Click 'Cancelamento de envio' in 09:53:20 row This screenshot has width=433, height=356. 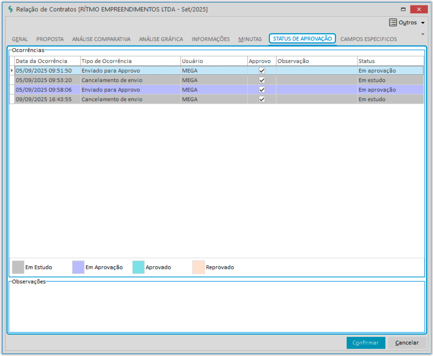point(112,80)
